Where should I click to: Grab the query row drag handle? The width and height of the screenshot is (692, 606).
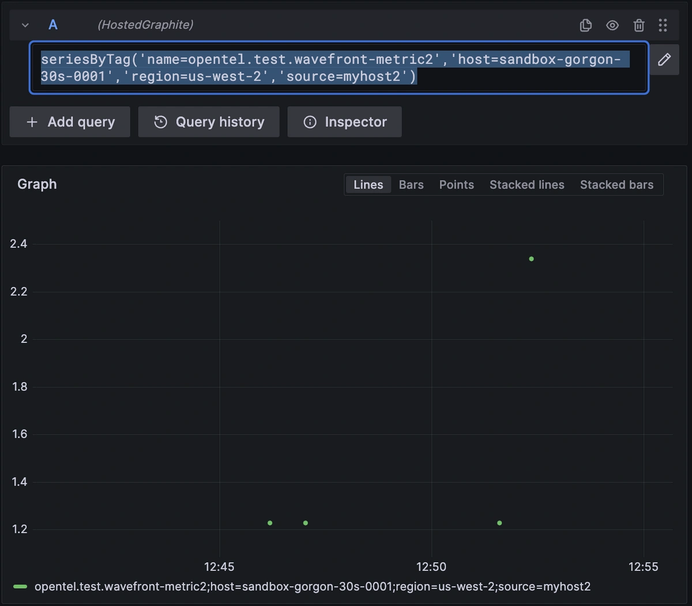[663, 25]
